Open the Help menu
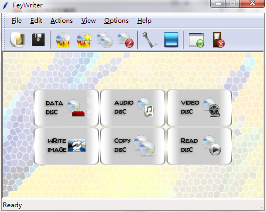The image size is (266, 212). 144,21
